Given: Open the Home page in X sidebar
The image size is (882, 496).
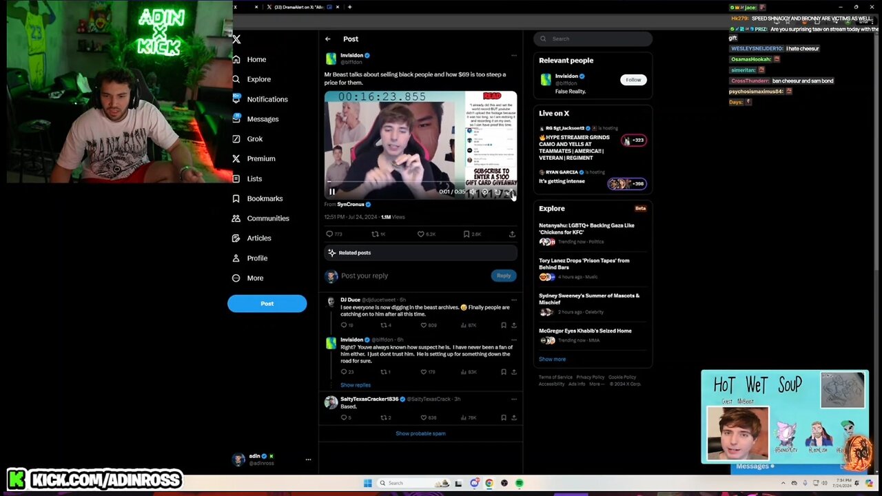Looking at the screenshot, I should [x=250, y=59].
